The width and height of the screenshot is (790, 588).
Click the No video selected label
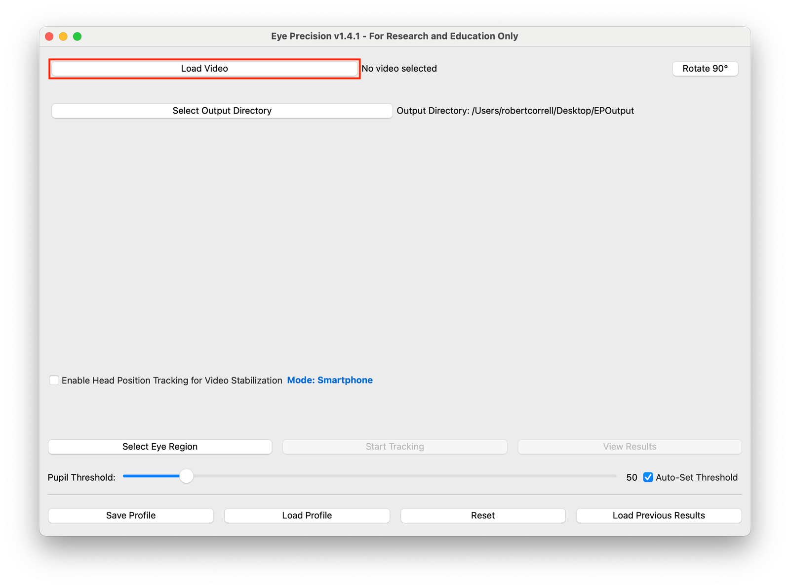tap(399, 68)
